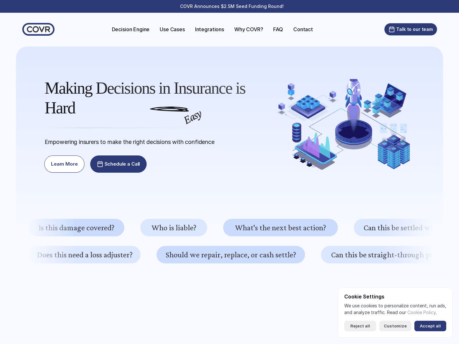This screenshot has height=344, width=459.
Task: Click 'Does this need a loss adjuster?' pill
Action: click(85, 255)
